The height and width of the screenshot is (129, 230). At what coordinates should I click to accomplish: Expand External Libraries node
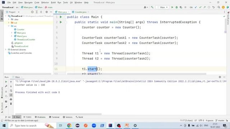(x=6, y=49)
